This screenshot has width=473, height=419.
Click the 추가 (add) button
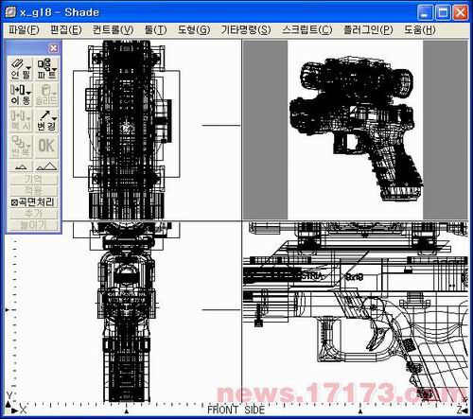[34, 214]
